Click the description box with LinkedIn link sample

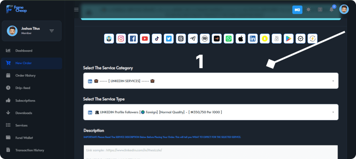211,152
